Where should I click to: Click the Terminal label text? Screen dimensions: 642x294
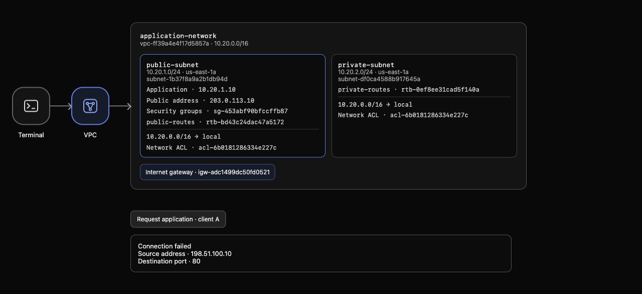coord(31,135)
